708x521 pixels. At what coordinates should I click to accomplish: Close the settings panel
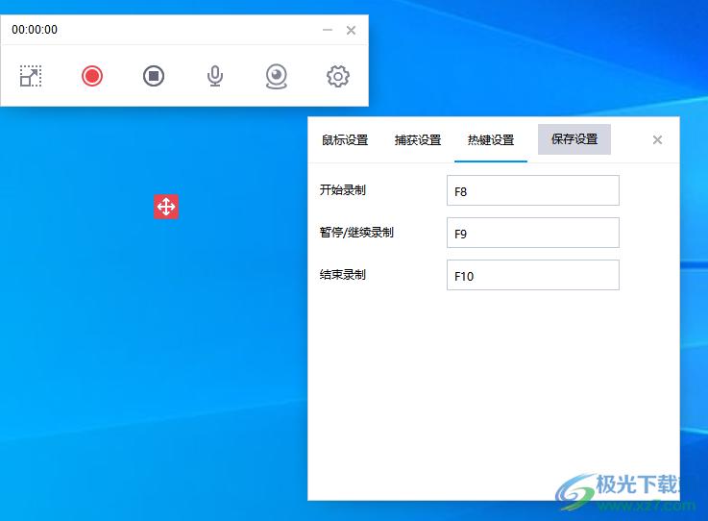tap(657, 140)
